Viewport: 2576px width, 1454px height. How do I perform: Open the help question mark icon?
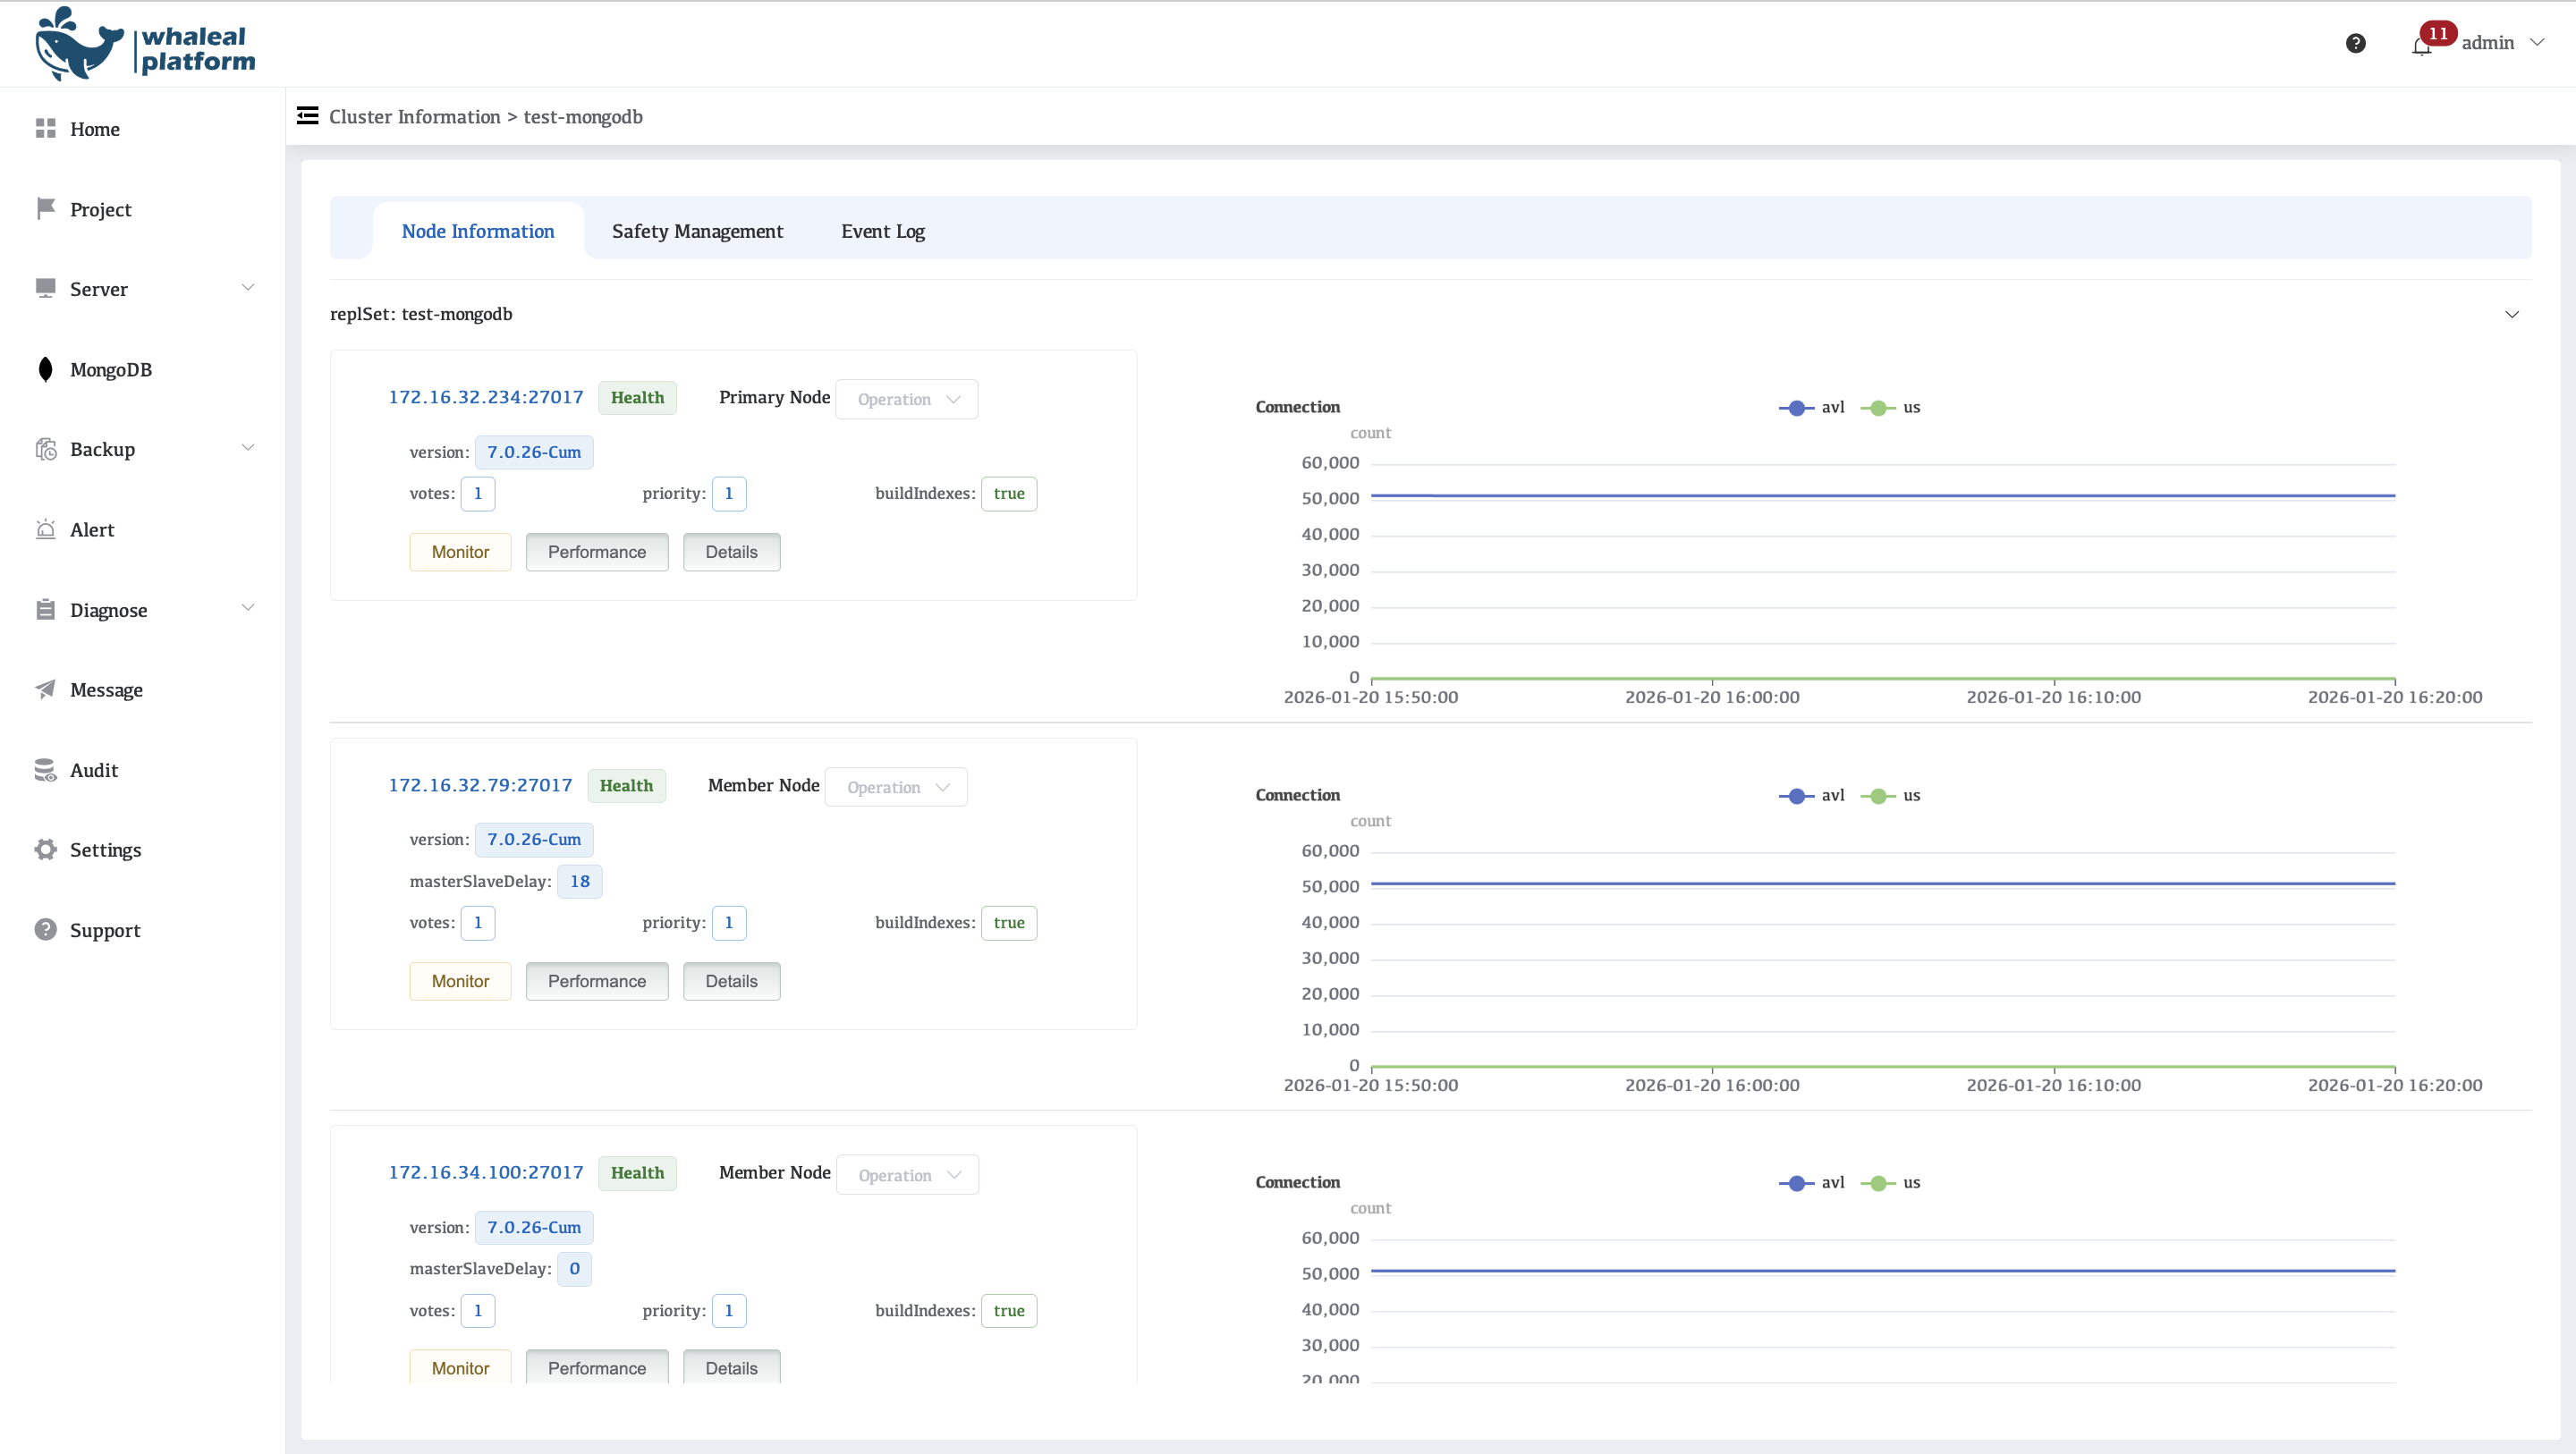2355,43
